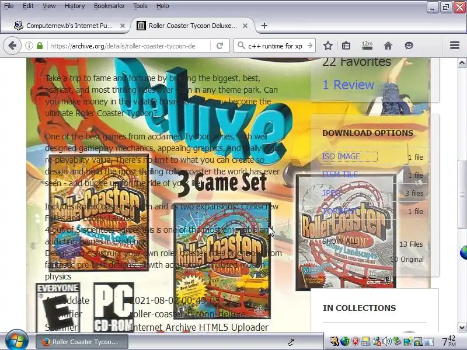
Task: Click the taskbar clock showing 7:42 PM
Action: pos(448,341)
